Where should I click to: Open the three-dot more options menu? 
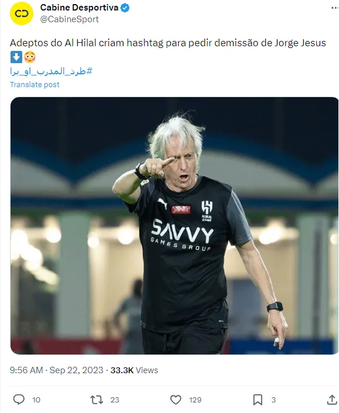(335, 8)
